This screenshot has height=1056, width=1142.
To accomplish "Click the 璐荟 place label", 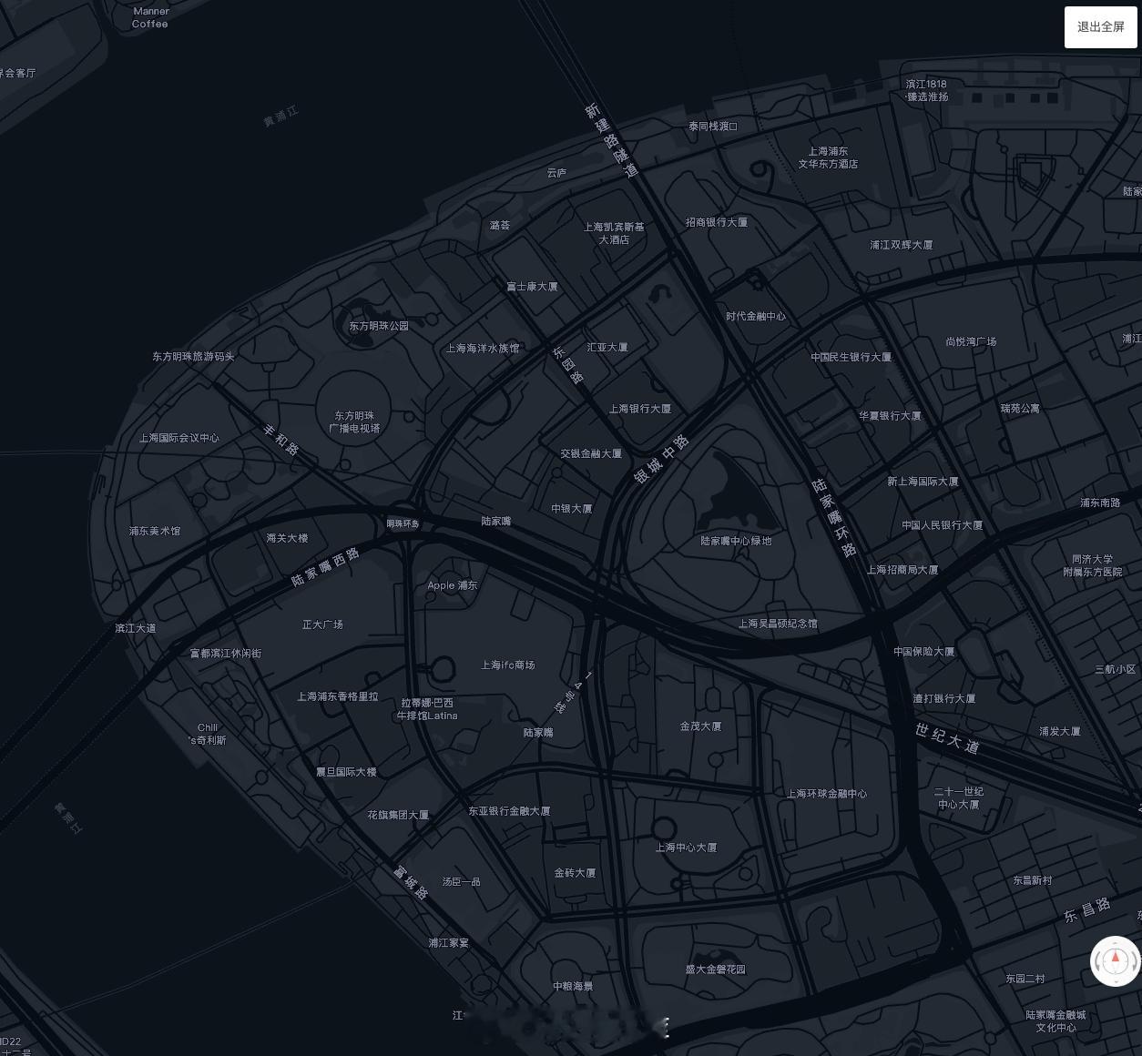I will point(500,225).
